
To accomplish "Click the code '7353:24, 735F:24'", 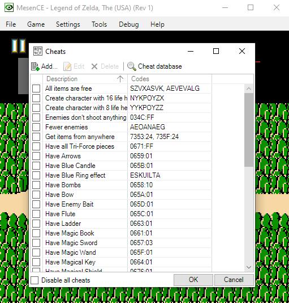I will pyautogui.click(x=154, y=137).
